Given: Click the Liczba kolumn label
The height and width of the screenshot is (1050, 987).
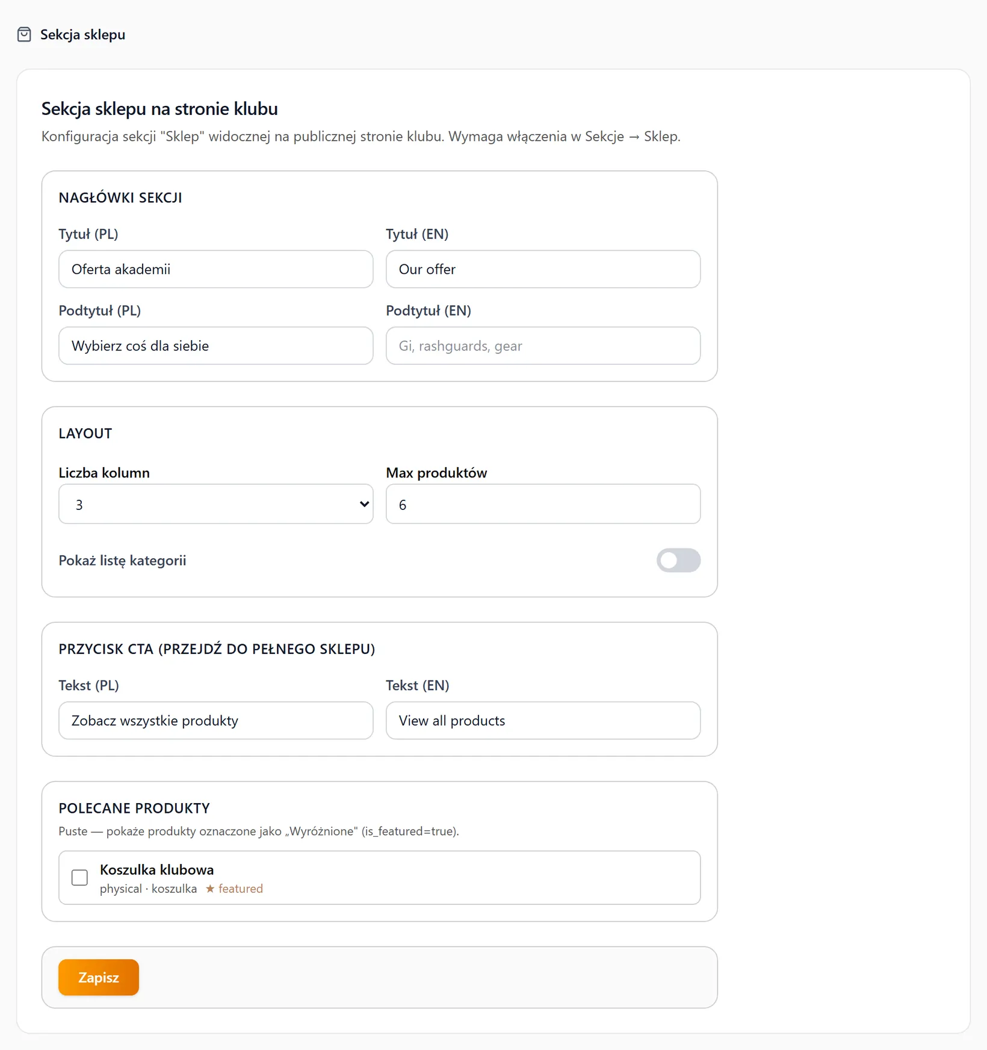Looking at the screenshot, I should coord(104,473).
